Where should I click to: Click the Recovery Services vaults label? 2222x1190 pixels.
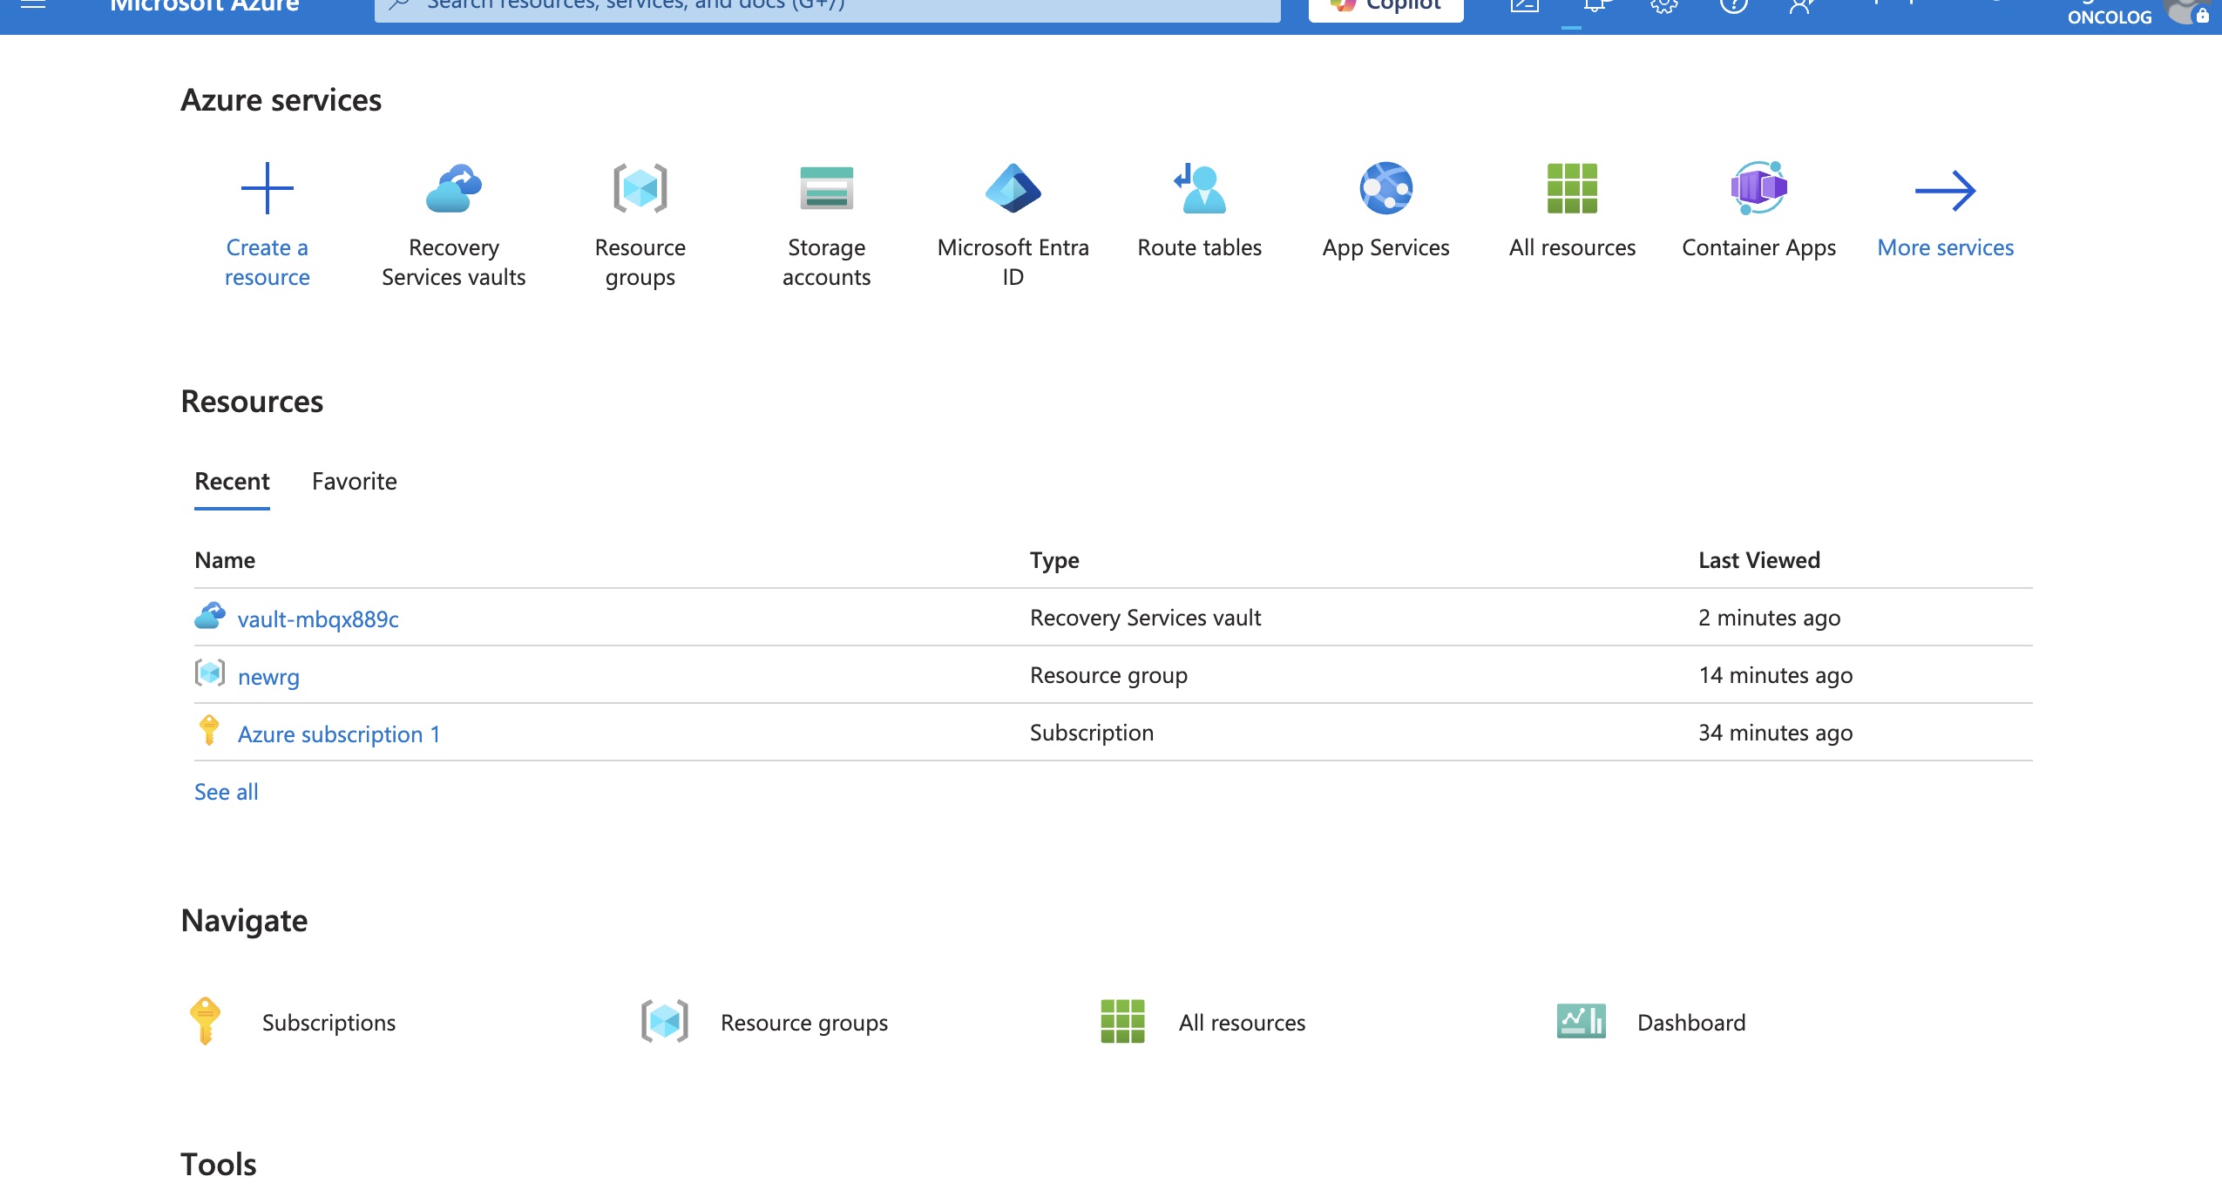[453, 261]
